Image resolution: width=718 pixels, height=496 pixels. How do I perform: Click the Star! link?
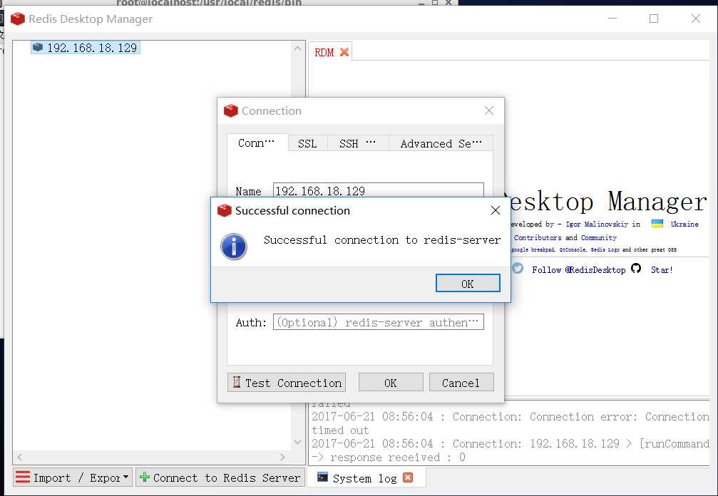click(x=662, y=270)
